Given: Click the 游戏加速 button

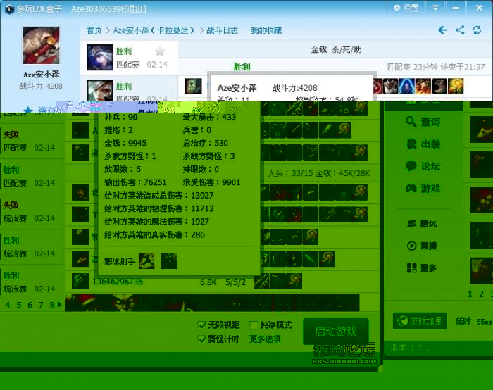Looking at the screenshot, I should 420,321.
